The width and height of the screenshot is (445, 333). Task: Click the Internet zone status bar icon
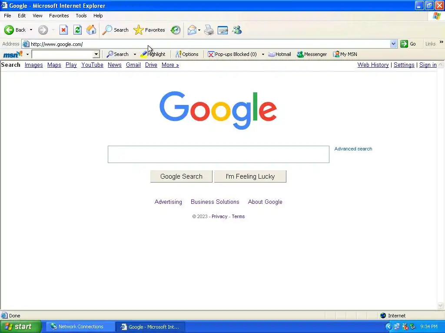(383, 316)
